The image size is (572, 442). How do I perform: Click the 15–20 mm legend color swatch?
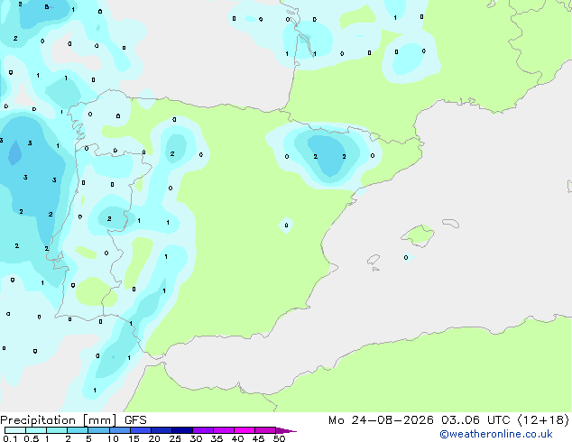[140, 430]
